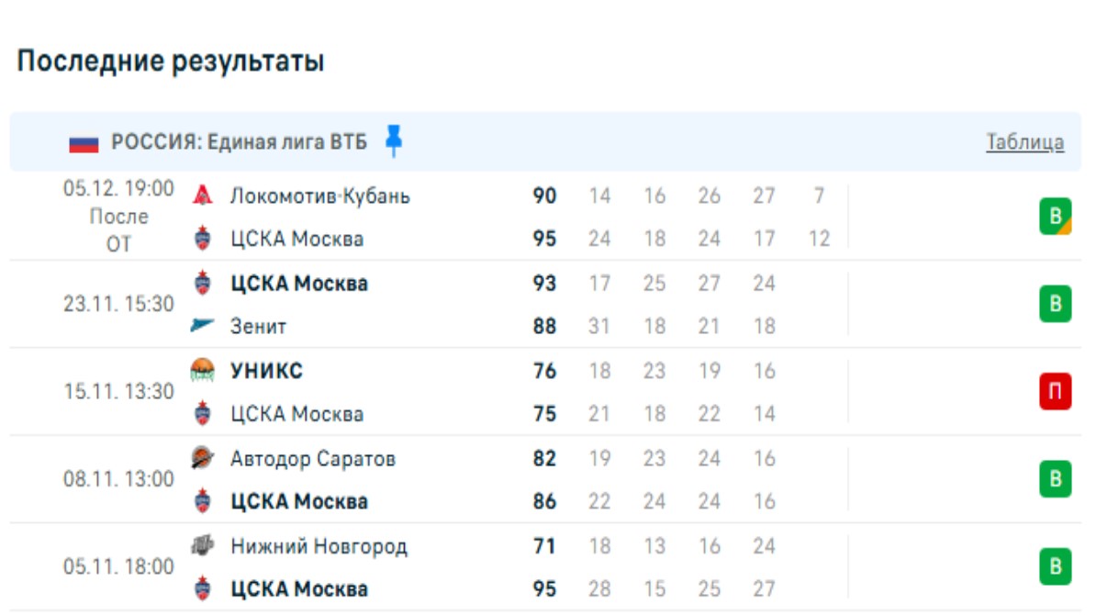Click the red П loss badge

pos(1055,392)
